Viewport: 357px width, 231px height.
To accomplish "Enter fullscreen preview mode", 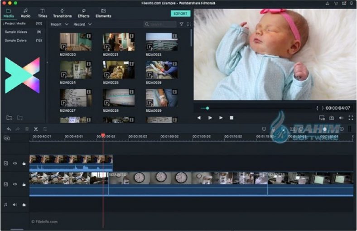I will pyautogui.click(x=350, y=118).
